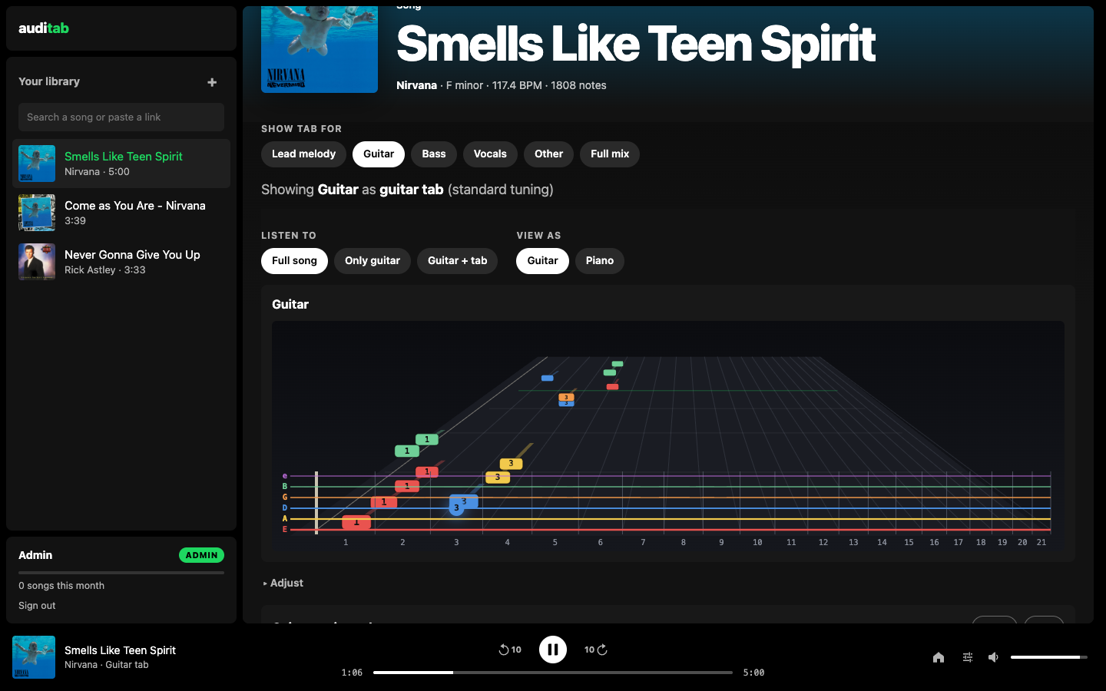Screen dimensions: 1106x691
Task: Choose the Full mix pill
Action: click(x=610, y=154)
